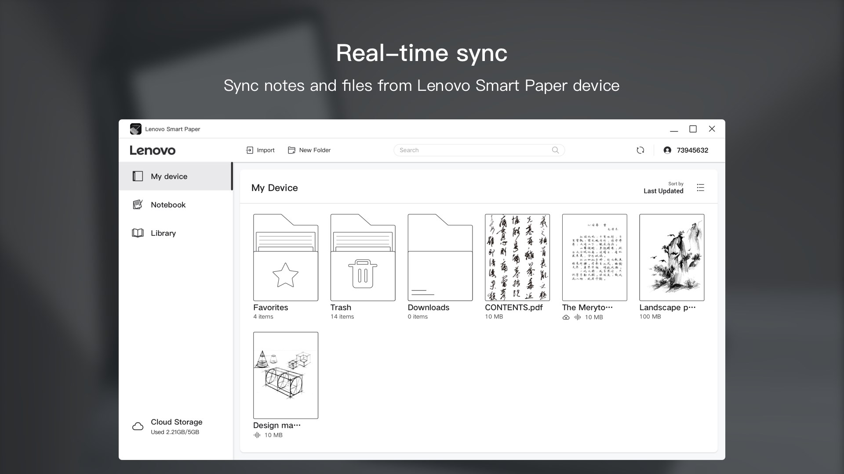Click the list view icon beside Last Updated
844x474 pixels.
click(701, 187)
